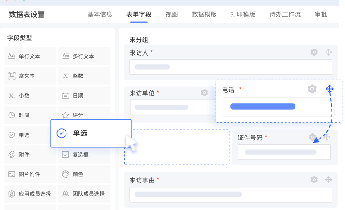
Task: Click the 来访事由 input box
Action: (x=231, y=195)
